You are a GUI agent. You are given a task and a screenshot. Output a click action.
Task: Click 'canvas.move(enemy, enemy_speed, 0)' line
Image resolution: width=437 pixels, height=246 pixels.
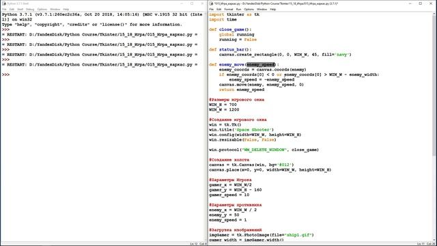point(262,85)
